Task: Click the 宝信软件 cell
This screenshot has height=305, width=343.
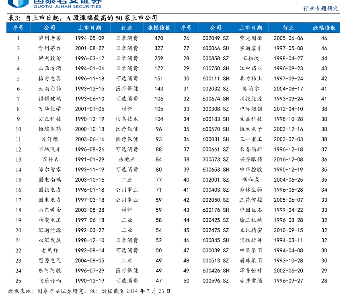Action: click(251, 240)
